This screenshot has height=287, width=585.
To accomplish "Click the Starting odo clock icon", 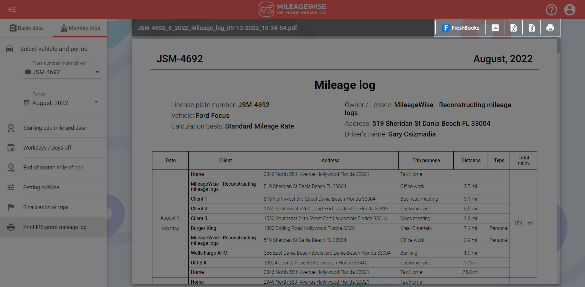I will (11, 128).
